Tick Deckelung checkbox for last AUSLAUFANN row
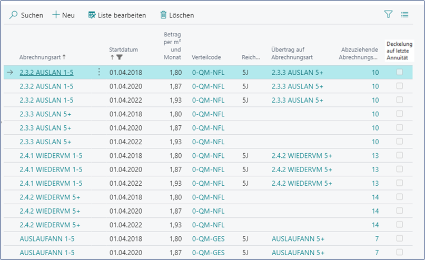425x260 pixels. coord(400,253)
